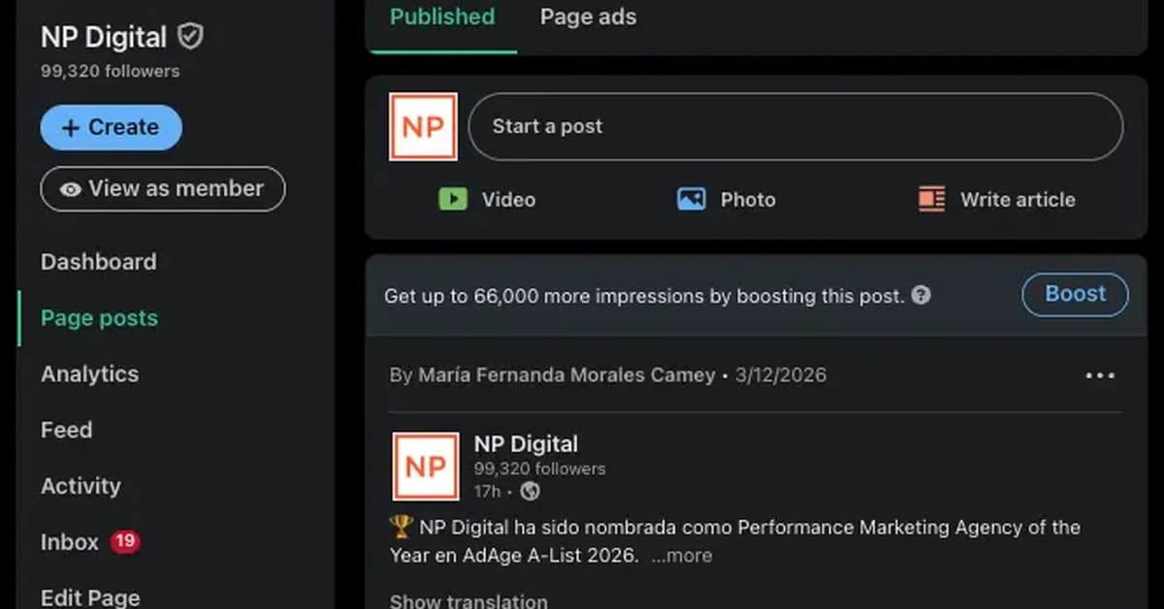This screenshot has width=1164, height=609.
Task: Select the Photo icon to add an image
Action: (x=692, y=199)
